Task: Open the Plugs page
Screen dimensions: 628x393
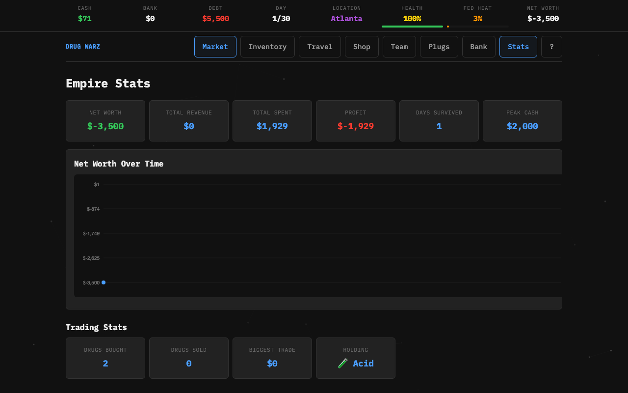Action: [439, 46]
